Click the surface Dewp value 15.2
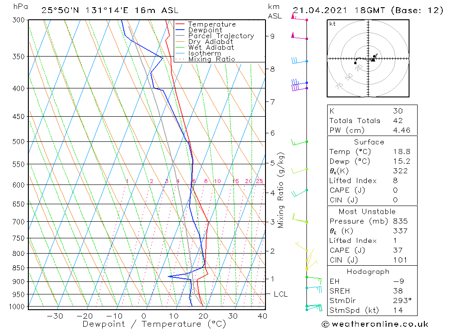The width and height of the screenshot is (450, 329). pyautogui.click(x=402, y=161)
